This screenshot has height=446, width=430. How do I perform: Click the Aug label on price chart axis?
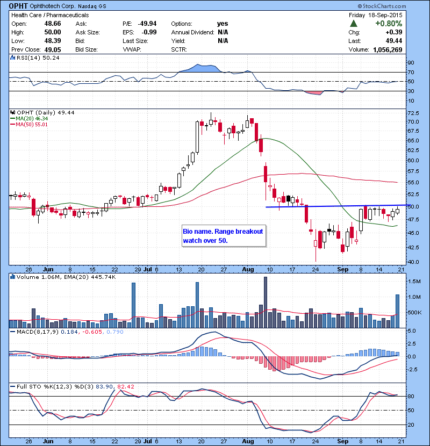(248, 269)
